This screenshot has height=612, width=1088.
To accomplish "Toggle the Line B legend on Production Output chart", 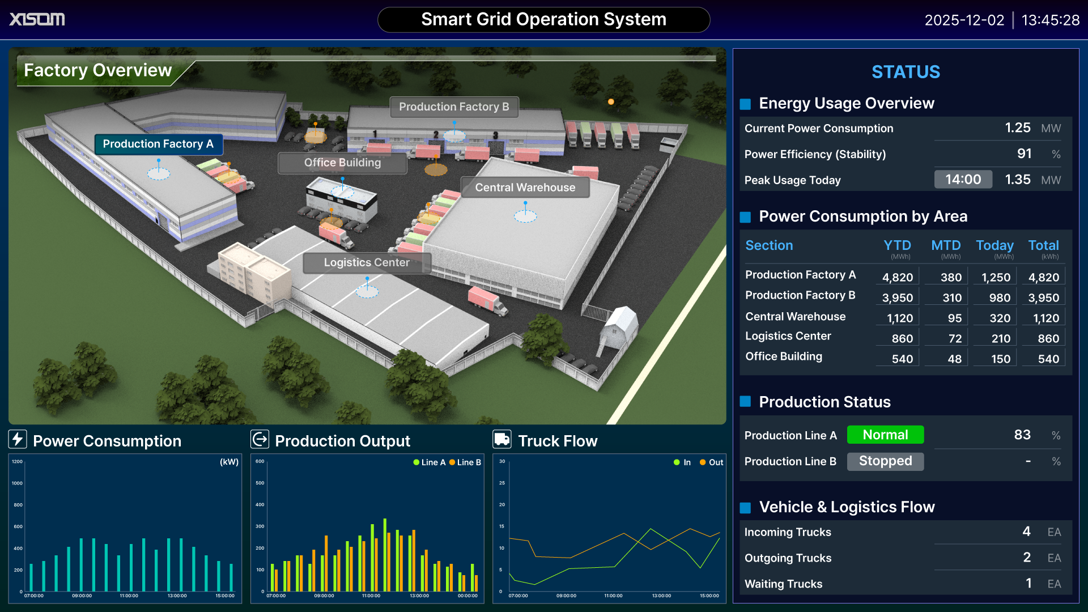I will pyautogui.click(x=466, y=462).
